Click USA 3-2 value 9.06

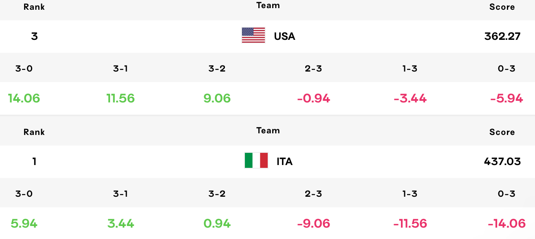[217, 98]
